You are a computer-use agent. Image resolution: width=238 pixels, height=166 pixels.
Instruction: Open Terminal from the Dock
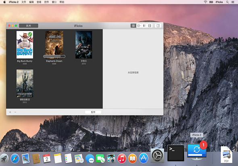pyautogui.click(x=175, y=153)
